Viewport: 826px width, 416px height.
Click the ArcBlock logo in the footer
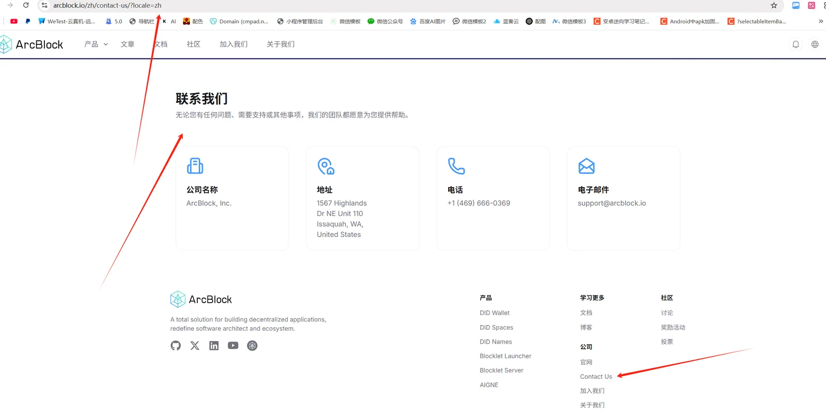pyautogui.click(x=201, y=299)
